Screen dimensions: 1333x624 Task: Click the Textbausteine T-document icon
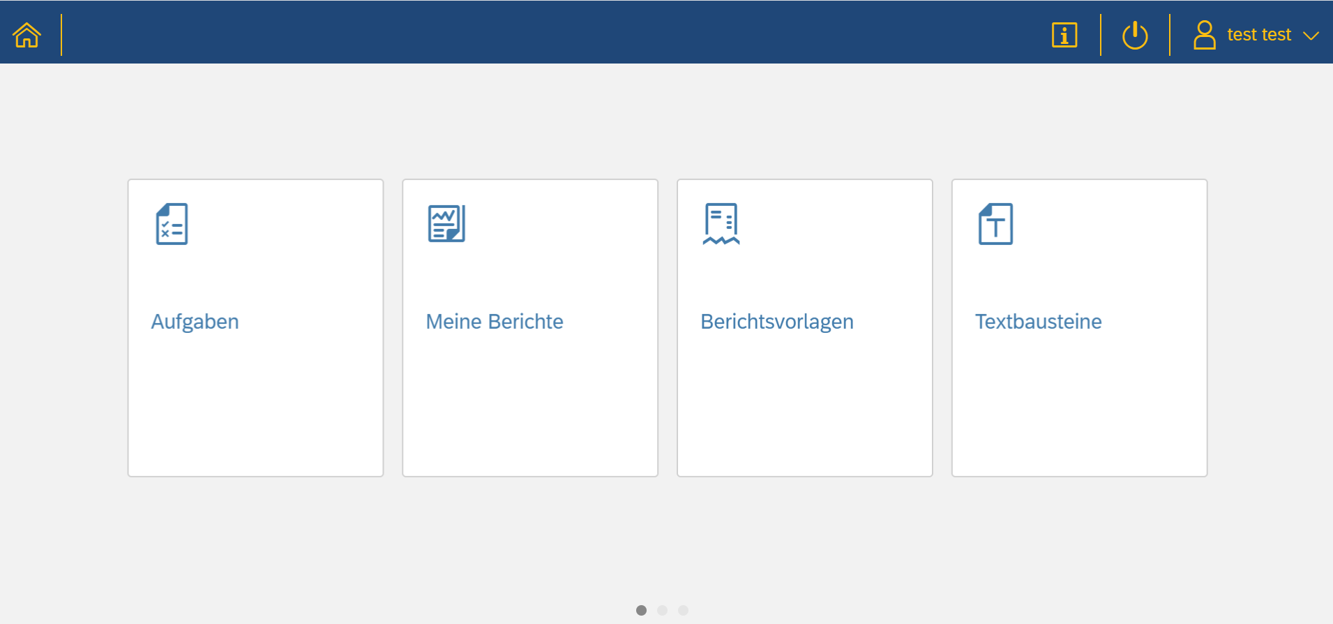[995, 224]
